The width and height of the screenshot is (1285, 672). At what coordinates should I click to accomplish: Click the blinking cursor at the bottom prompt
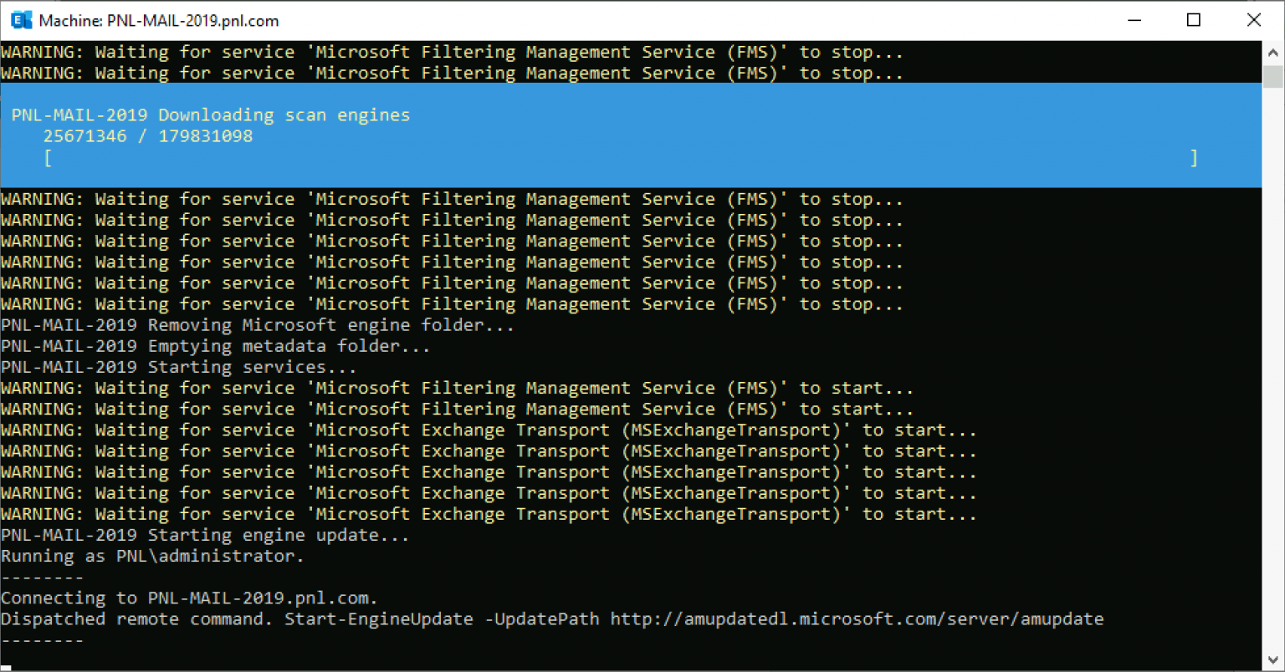click(6, 667)
